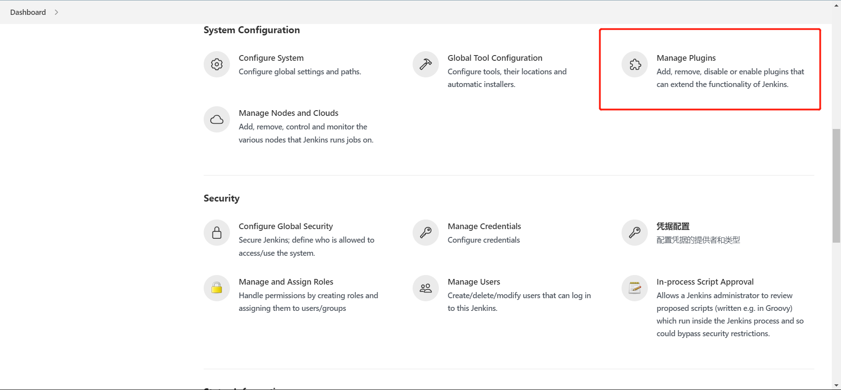
Task: Click the Dashboard breadcrumb link
Action: [28, 12]
